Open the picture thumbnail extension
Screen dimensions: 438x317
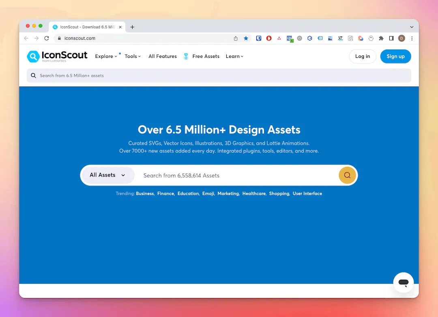pos(330,38)
